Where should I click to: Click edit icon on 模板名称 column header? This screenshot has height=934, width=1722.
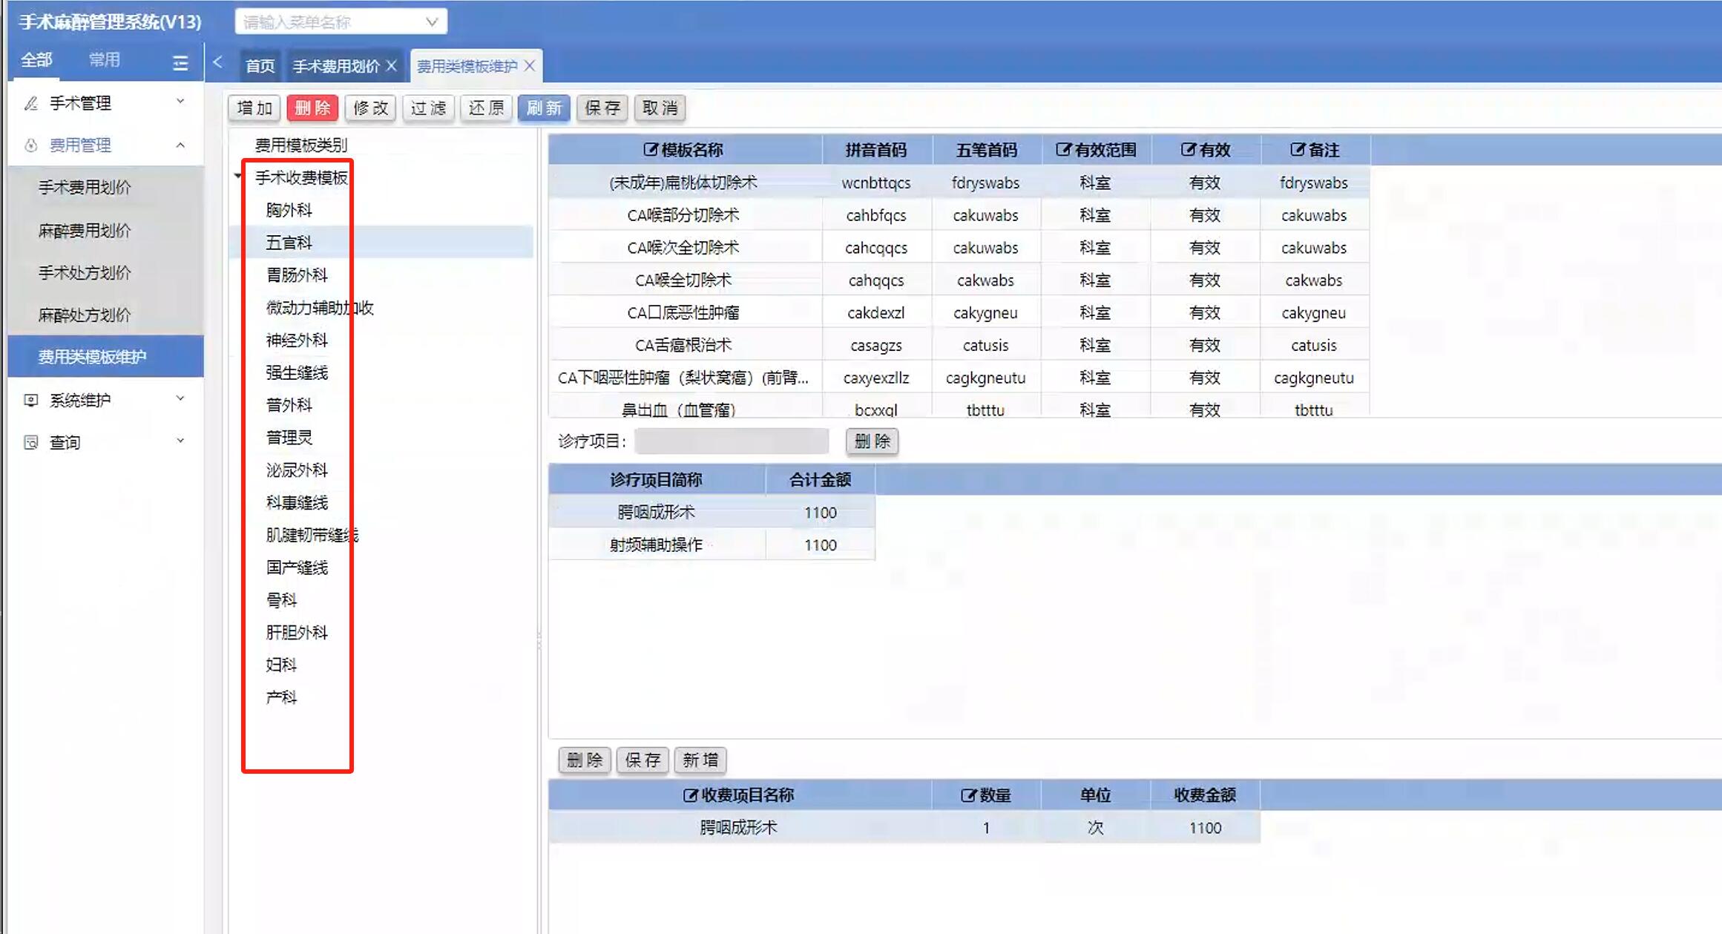[x=650, y=150]
